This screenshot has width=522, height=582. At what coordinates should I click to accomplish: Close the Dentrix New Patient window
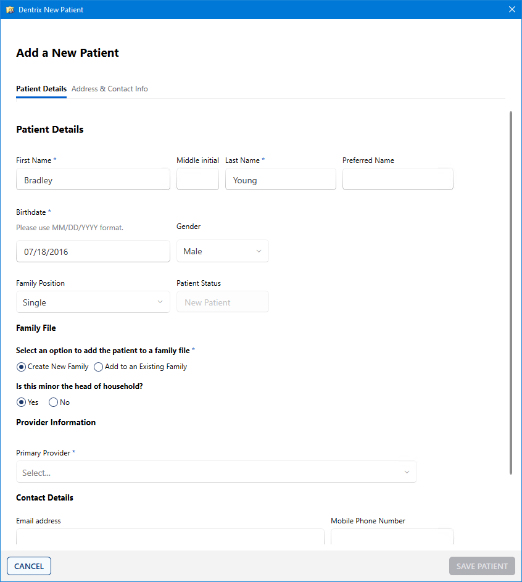[512, 10]
